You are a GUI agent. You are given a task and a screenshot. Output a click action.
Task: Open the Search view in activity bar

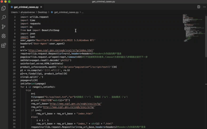click(x=4, y=17)
